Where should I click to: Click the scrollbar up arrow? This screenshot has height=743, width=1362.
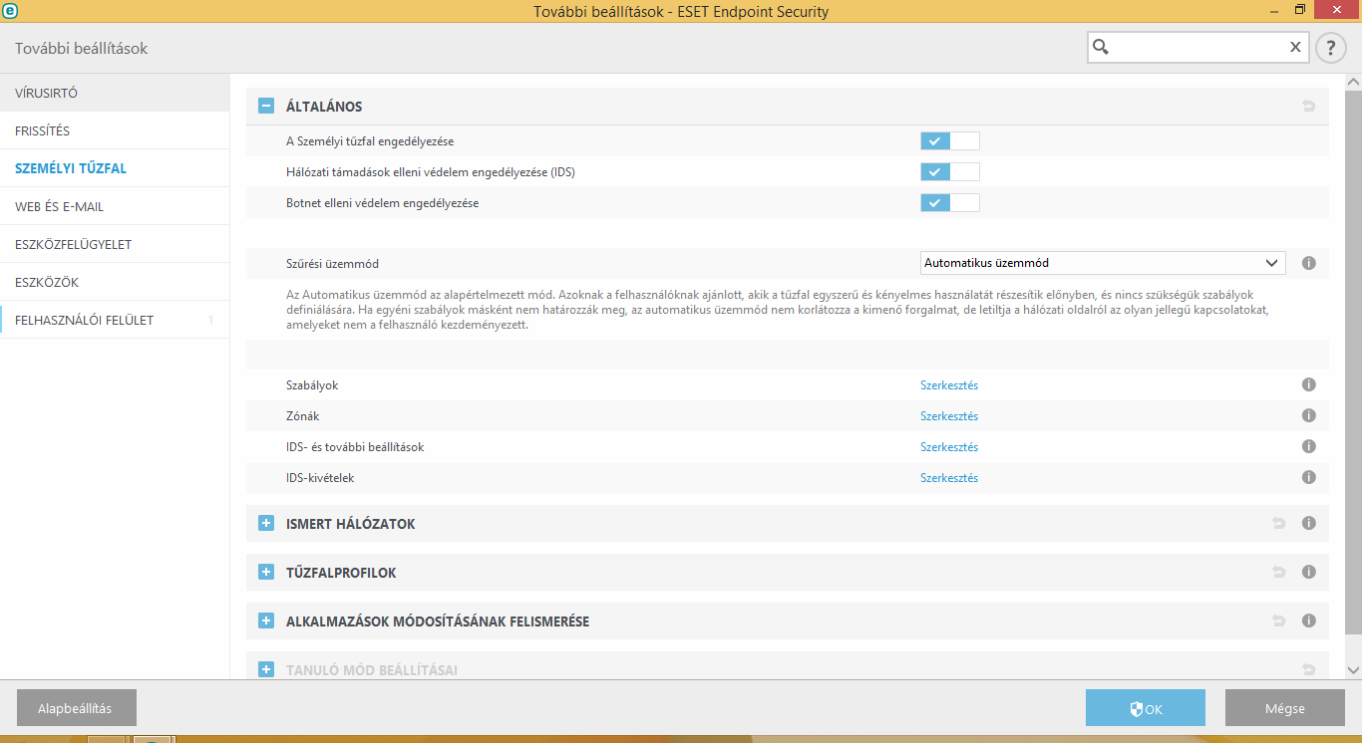coord(1353,82)
